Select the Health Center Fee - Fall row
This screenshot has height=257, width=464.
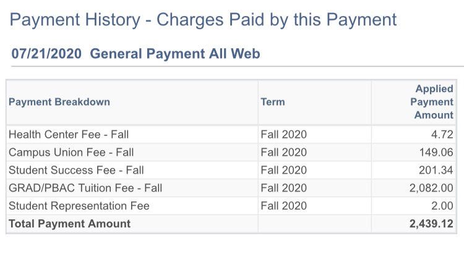pyautogui.click(x=231, y=135)
